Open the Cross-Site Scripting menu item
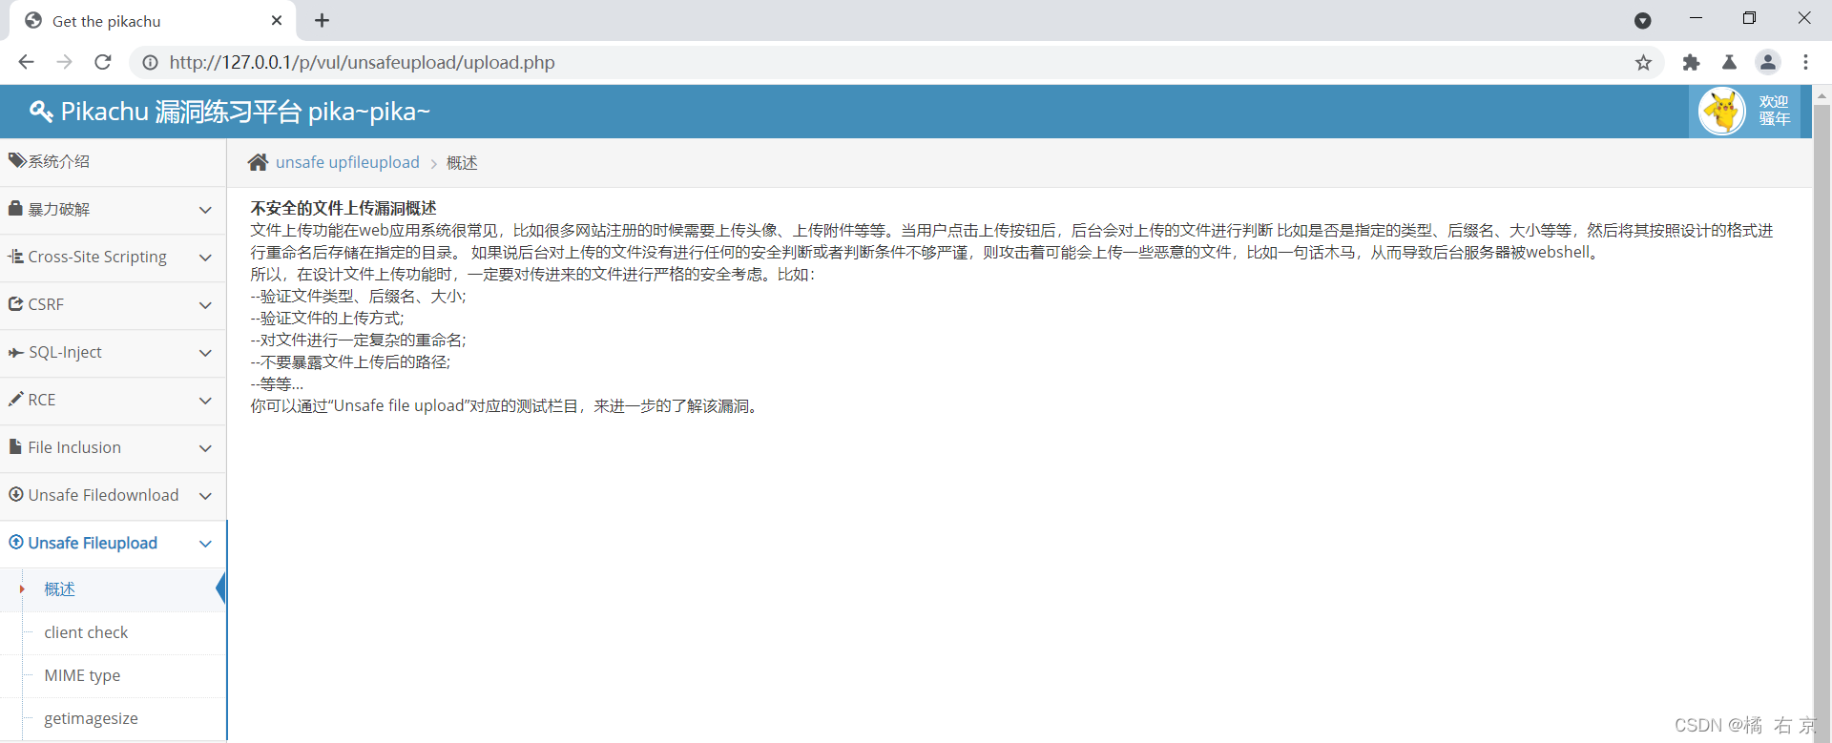1832x743 pixels. pos(113,258)
